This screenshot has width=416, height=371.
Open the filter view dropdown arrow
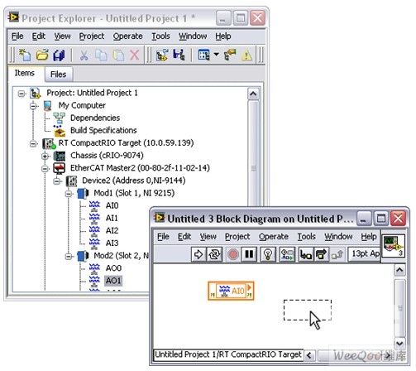(217, 55)
